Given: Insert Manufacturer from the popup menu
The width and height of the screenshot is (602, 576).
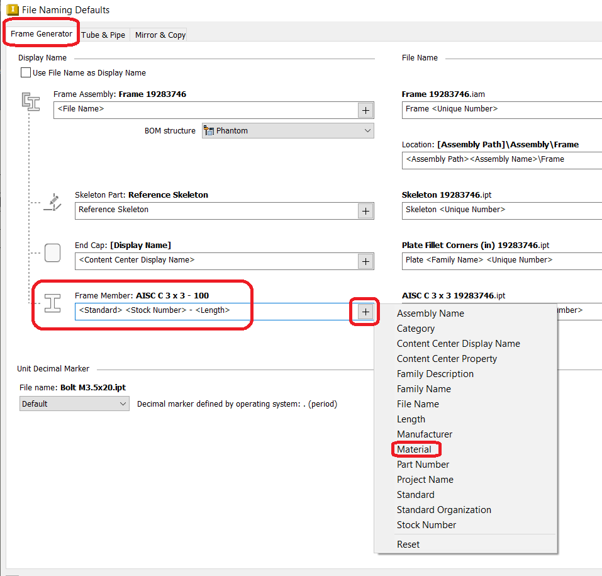Looking at the screenshot, I should pos(425,434).
